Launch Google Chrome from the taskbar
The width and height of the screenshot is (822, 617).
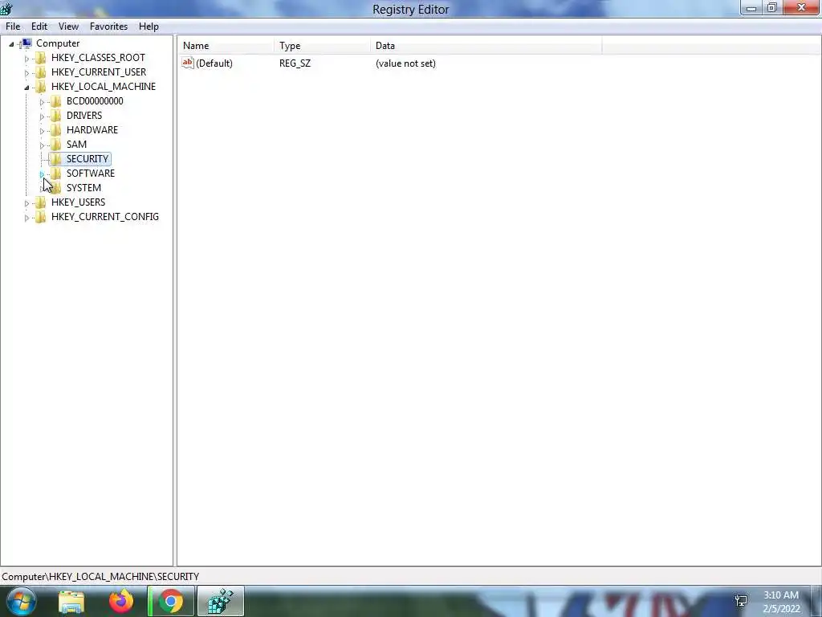(171, 601)
